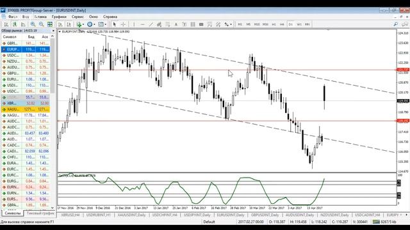Zoom out of the chart

click(x=41, y=24)
